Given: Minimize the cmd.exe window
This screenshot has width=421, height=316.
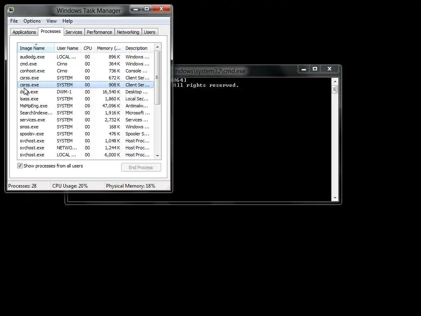Looking at the screenshot, I should 304,69.
